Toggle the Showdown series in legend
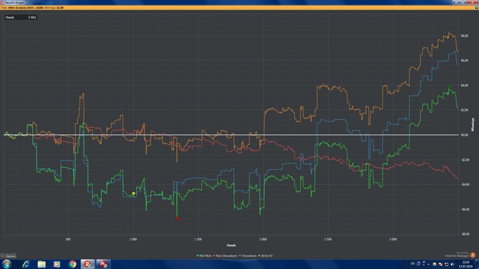Image resolution: width=479 pixels, height=269 pixels. tap(248, 255)
